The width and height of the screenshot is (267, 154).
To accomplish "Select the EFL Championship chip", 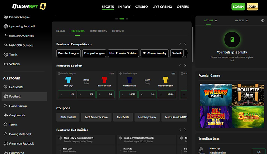I will coord(155,53).
